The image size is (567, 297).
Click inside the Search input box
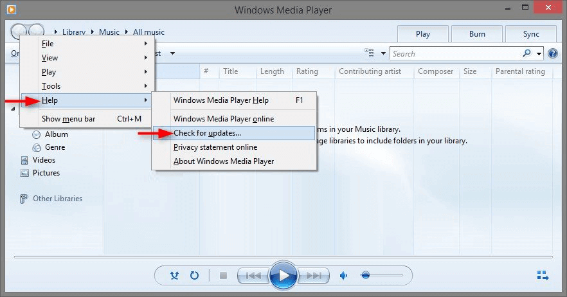pos(456,54)
